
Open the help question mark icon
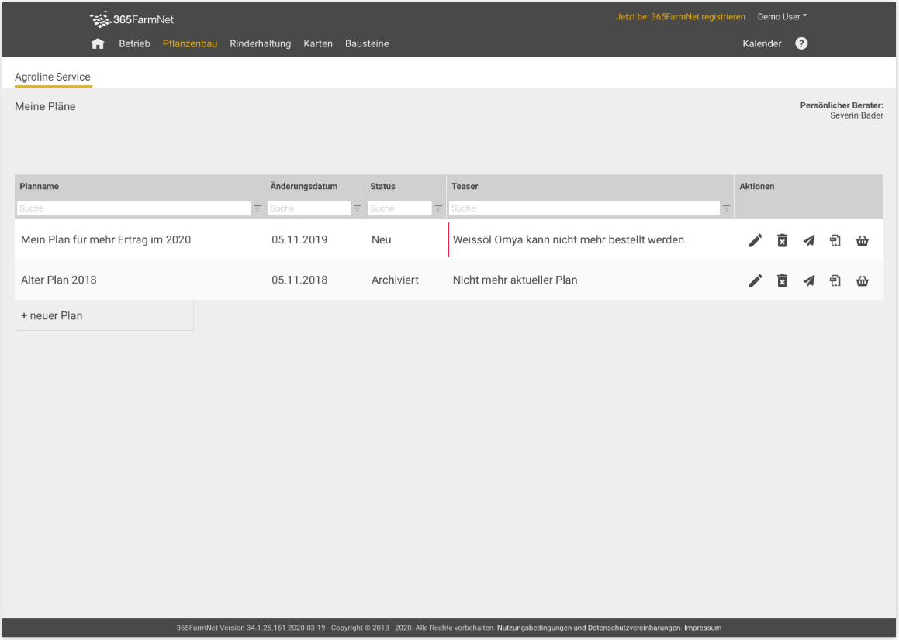(x=801, y=43)
